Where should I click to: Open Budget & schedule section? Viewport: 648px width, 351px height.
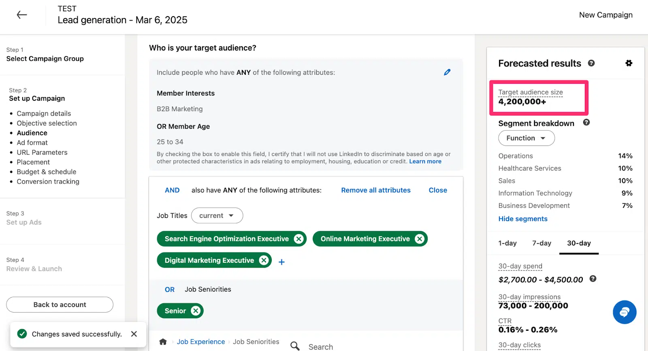coord(47,172)
